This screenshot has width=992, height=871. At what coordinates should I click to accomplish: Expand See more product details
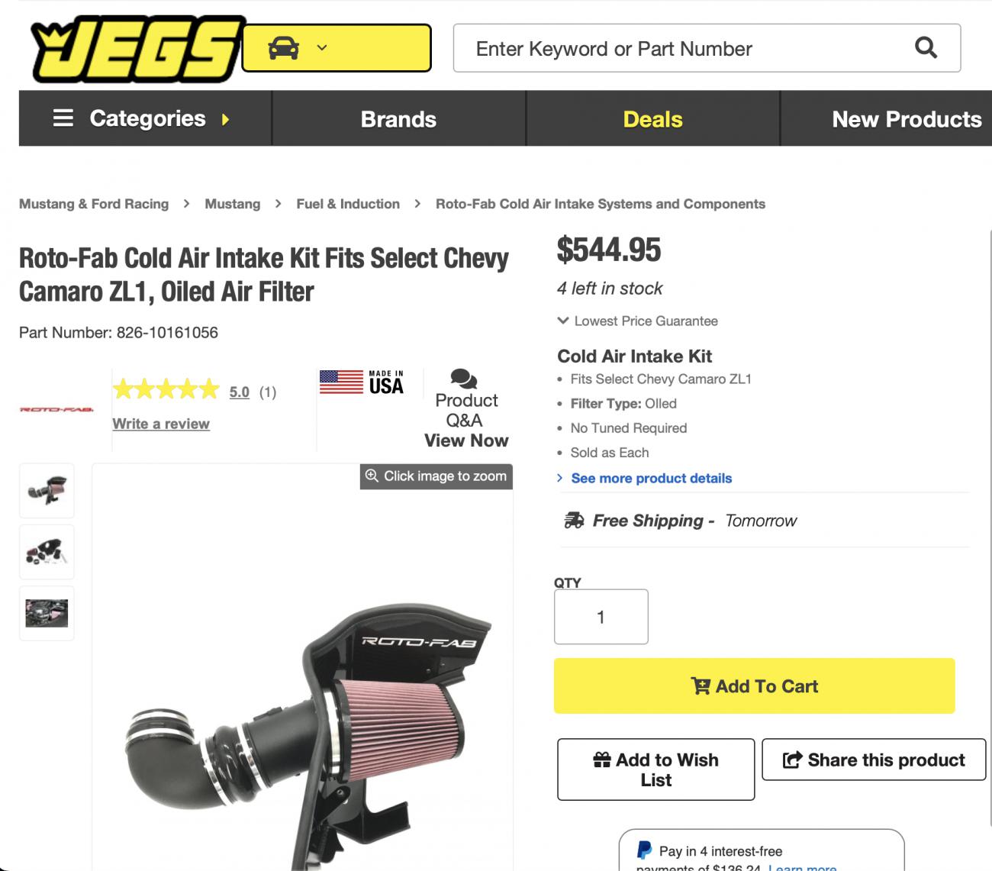coord(651,478)
